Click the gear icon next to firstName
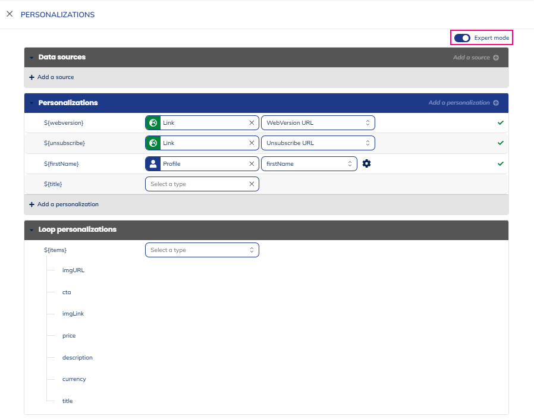534x419 pixels. coord(366,163)
